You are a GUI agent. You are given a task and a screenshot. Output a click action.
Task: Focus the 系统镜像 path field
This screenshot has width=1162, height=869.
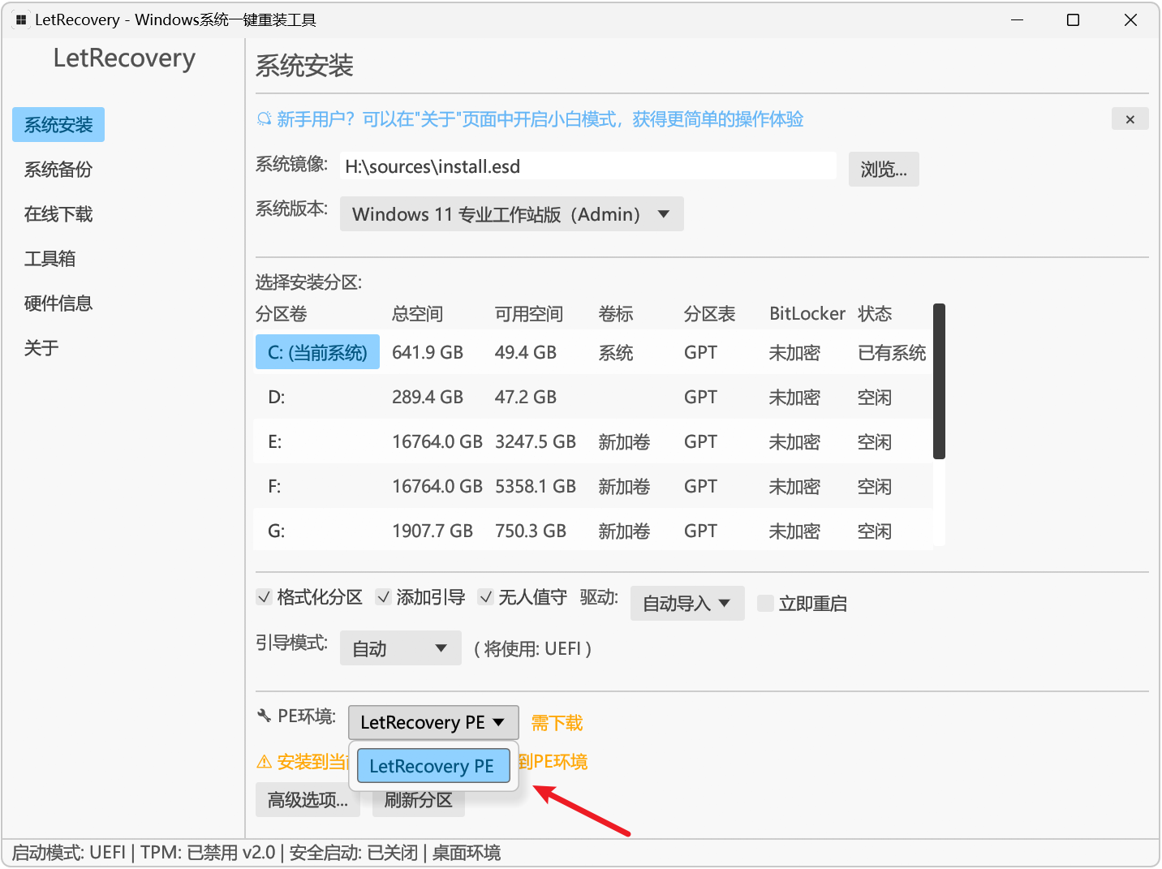pos(587,166)
